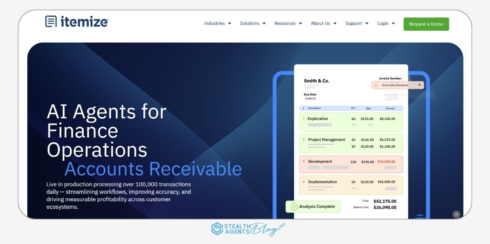Click the chat widget icon at bottom right
The image size is (490, 244).
click(x=419, y=217)
